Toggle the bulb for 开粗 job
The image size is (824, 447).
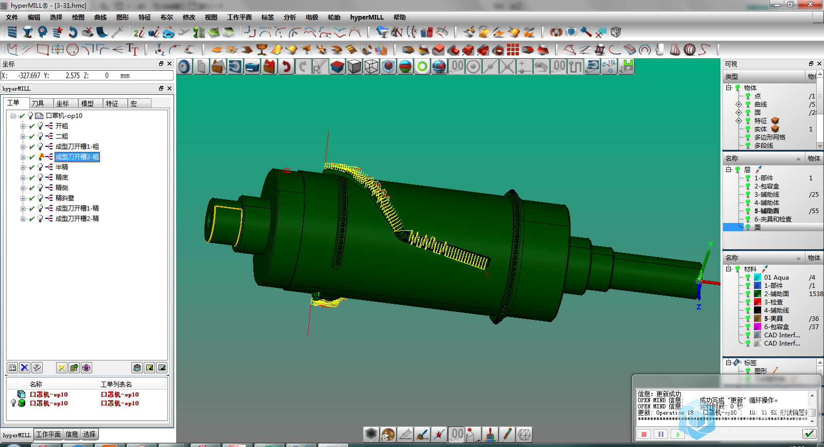[40, 126]
